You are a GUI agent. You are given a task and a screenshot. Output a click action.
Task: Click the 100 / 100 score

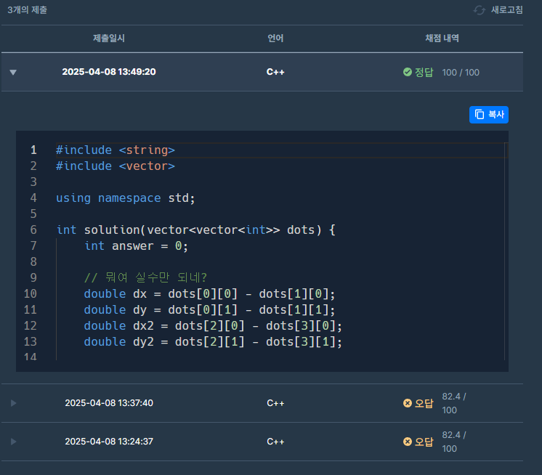point(461,73)
